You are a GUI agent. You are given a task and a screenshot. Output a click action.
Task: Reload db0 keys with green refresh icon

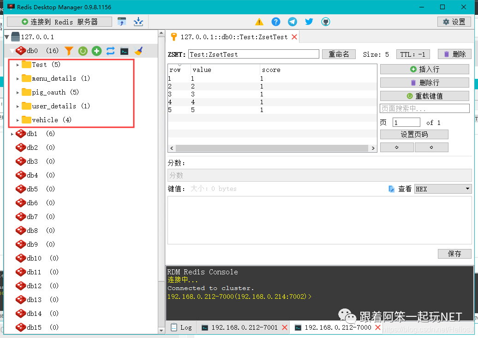click(83, 51)
